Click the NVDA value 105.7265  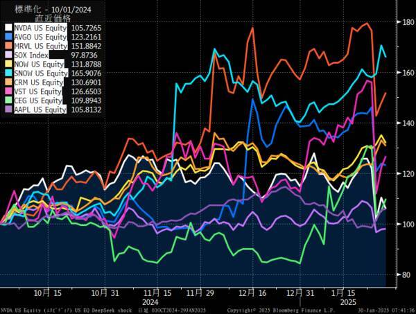tap(86, 28)
